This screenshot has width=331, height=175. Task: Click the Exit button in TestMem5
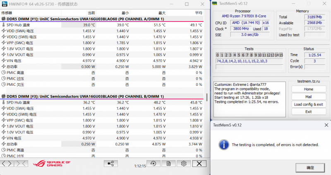coord(308,111)
